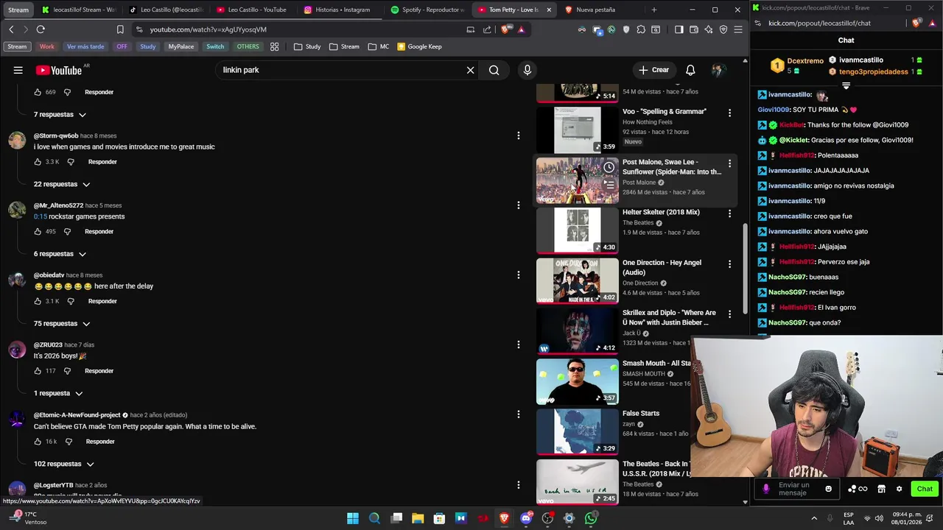Viewport: 943px width, 530px height.
Task: Jump to 0:15 timestamp link
Action: 40,216
